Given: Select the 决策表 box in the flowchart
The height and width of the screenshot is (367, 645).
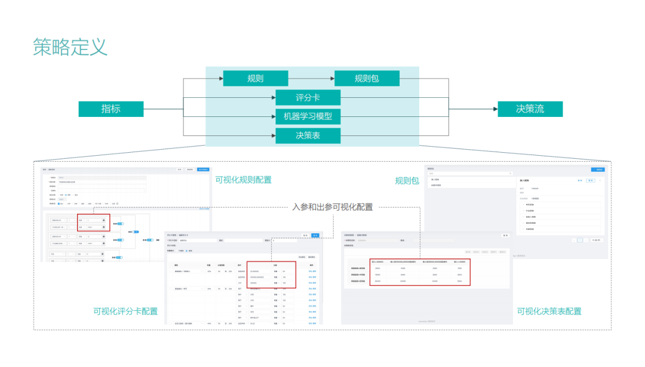Looking at the screenshot, I should coord(308,135).
